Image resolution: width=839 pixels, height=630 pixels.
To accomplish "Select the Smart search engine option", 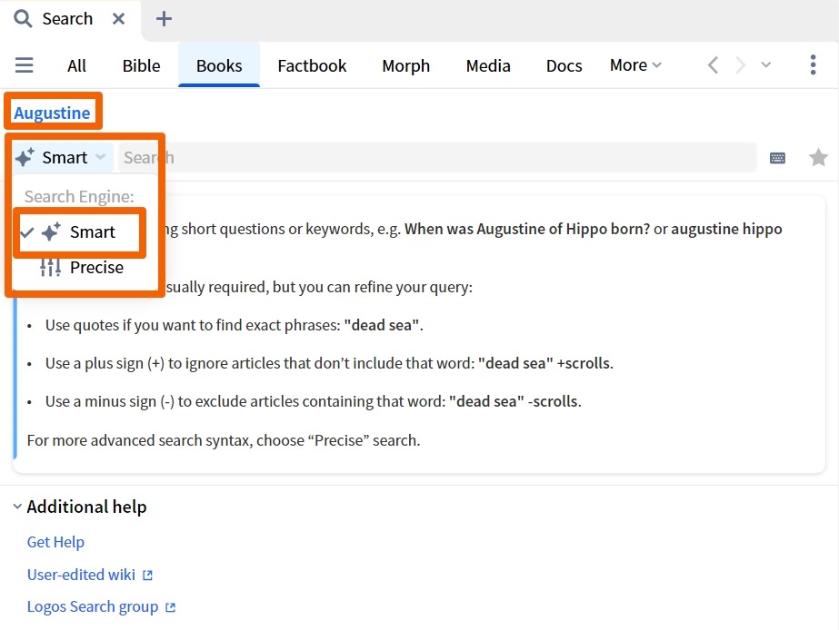I will click(x=79, y=232).
